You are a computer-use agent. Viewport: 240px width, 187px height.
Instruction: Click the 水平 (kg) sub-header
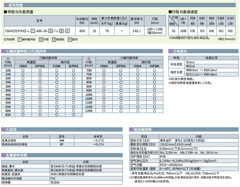coord(107,24)
